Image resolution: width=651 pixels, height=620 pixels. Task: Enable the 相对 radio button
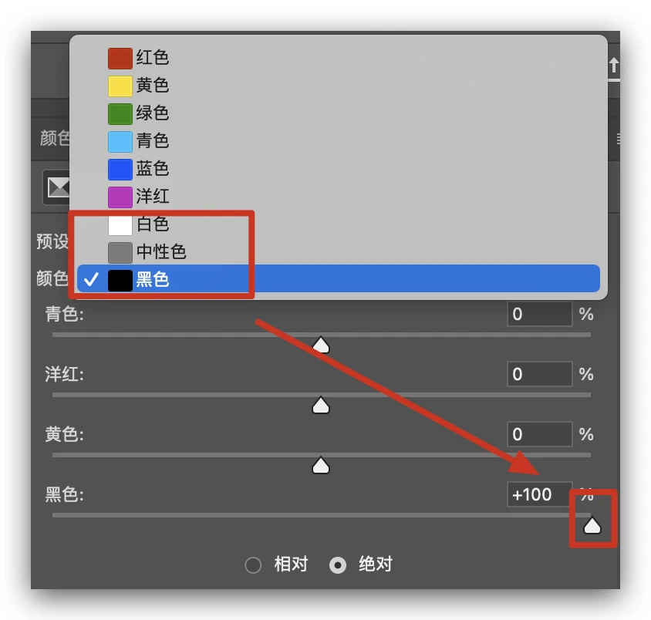click(253, 564)
